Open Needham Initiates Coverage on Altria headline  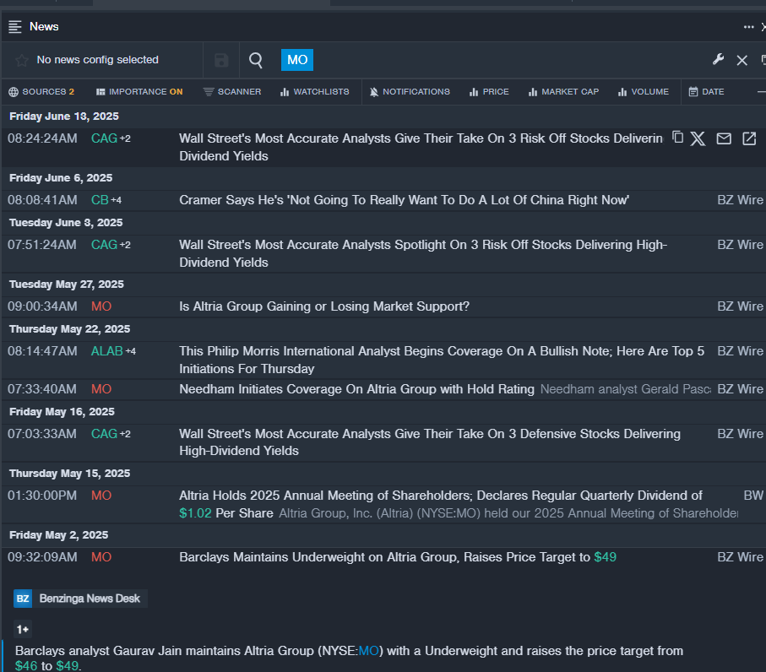(x=356, y=389)
